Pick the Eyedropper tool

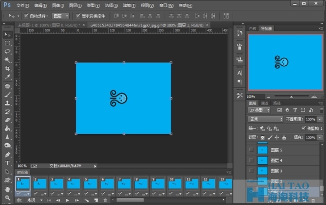(x=8, y=77)
